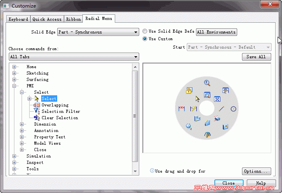Viewport: 282px width, 193px height.
Task: Expand the Sketching node
Action: [14, 73]
